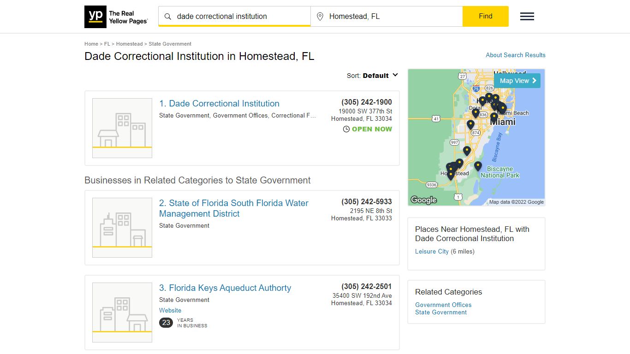Viewport: 630px width, 354px height.
Task: Click address 35400 SW 192nd Ave
Action: pyautogui.click(x=363, y=296)
